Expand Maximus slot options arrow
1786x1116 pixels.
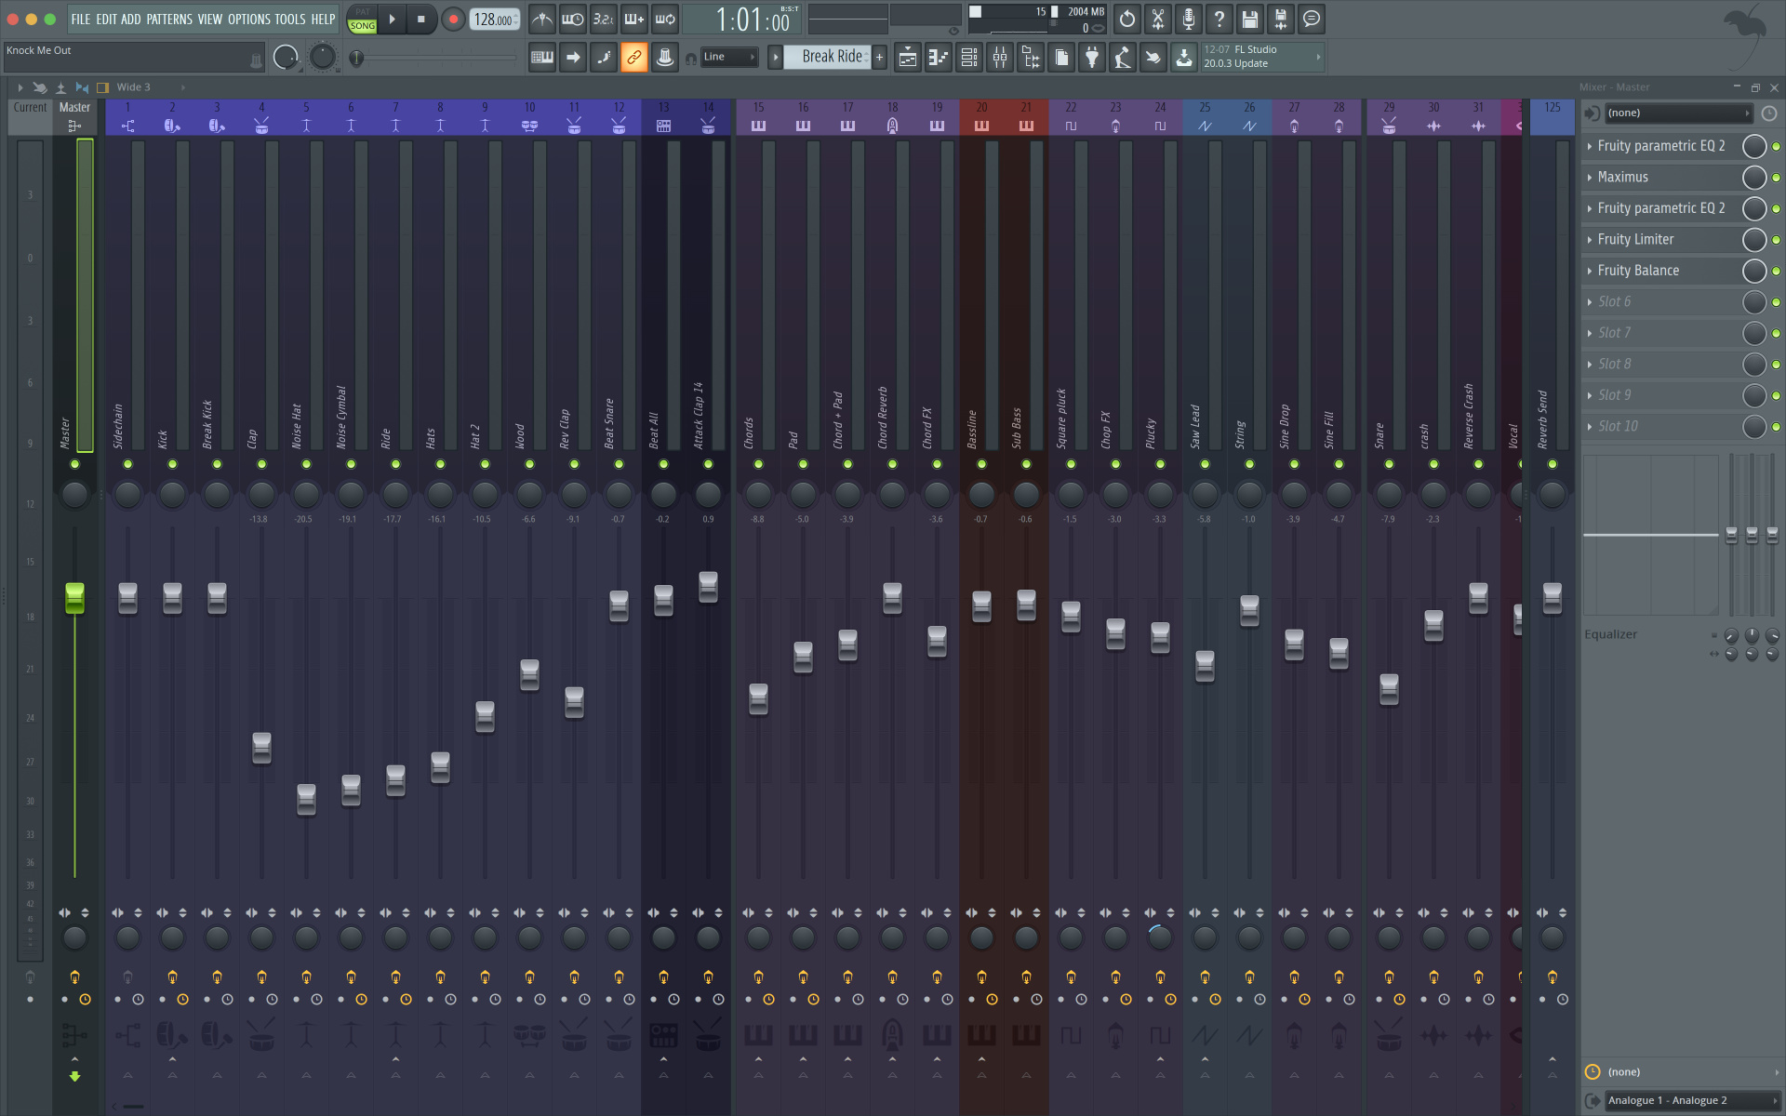click(x=1589, y=177)
